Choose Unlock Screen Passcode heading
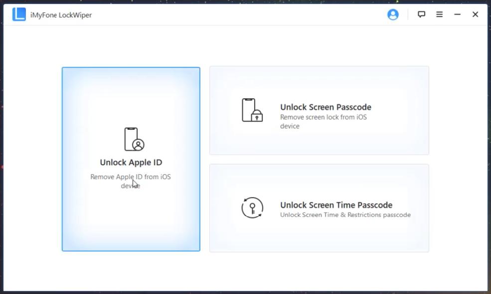This screenshot has height=294, width=491. click(x=326, y=107)
